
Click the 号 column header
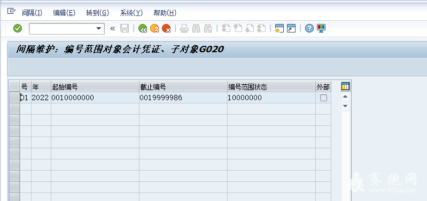(x=26, y=87)
